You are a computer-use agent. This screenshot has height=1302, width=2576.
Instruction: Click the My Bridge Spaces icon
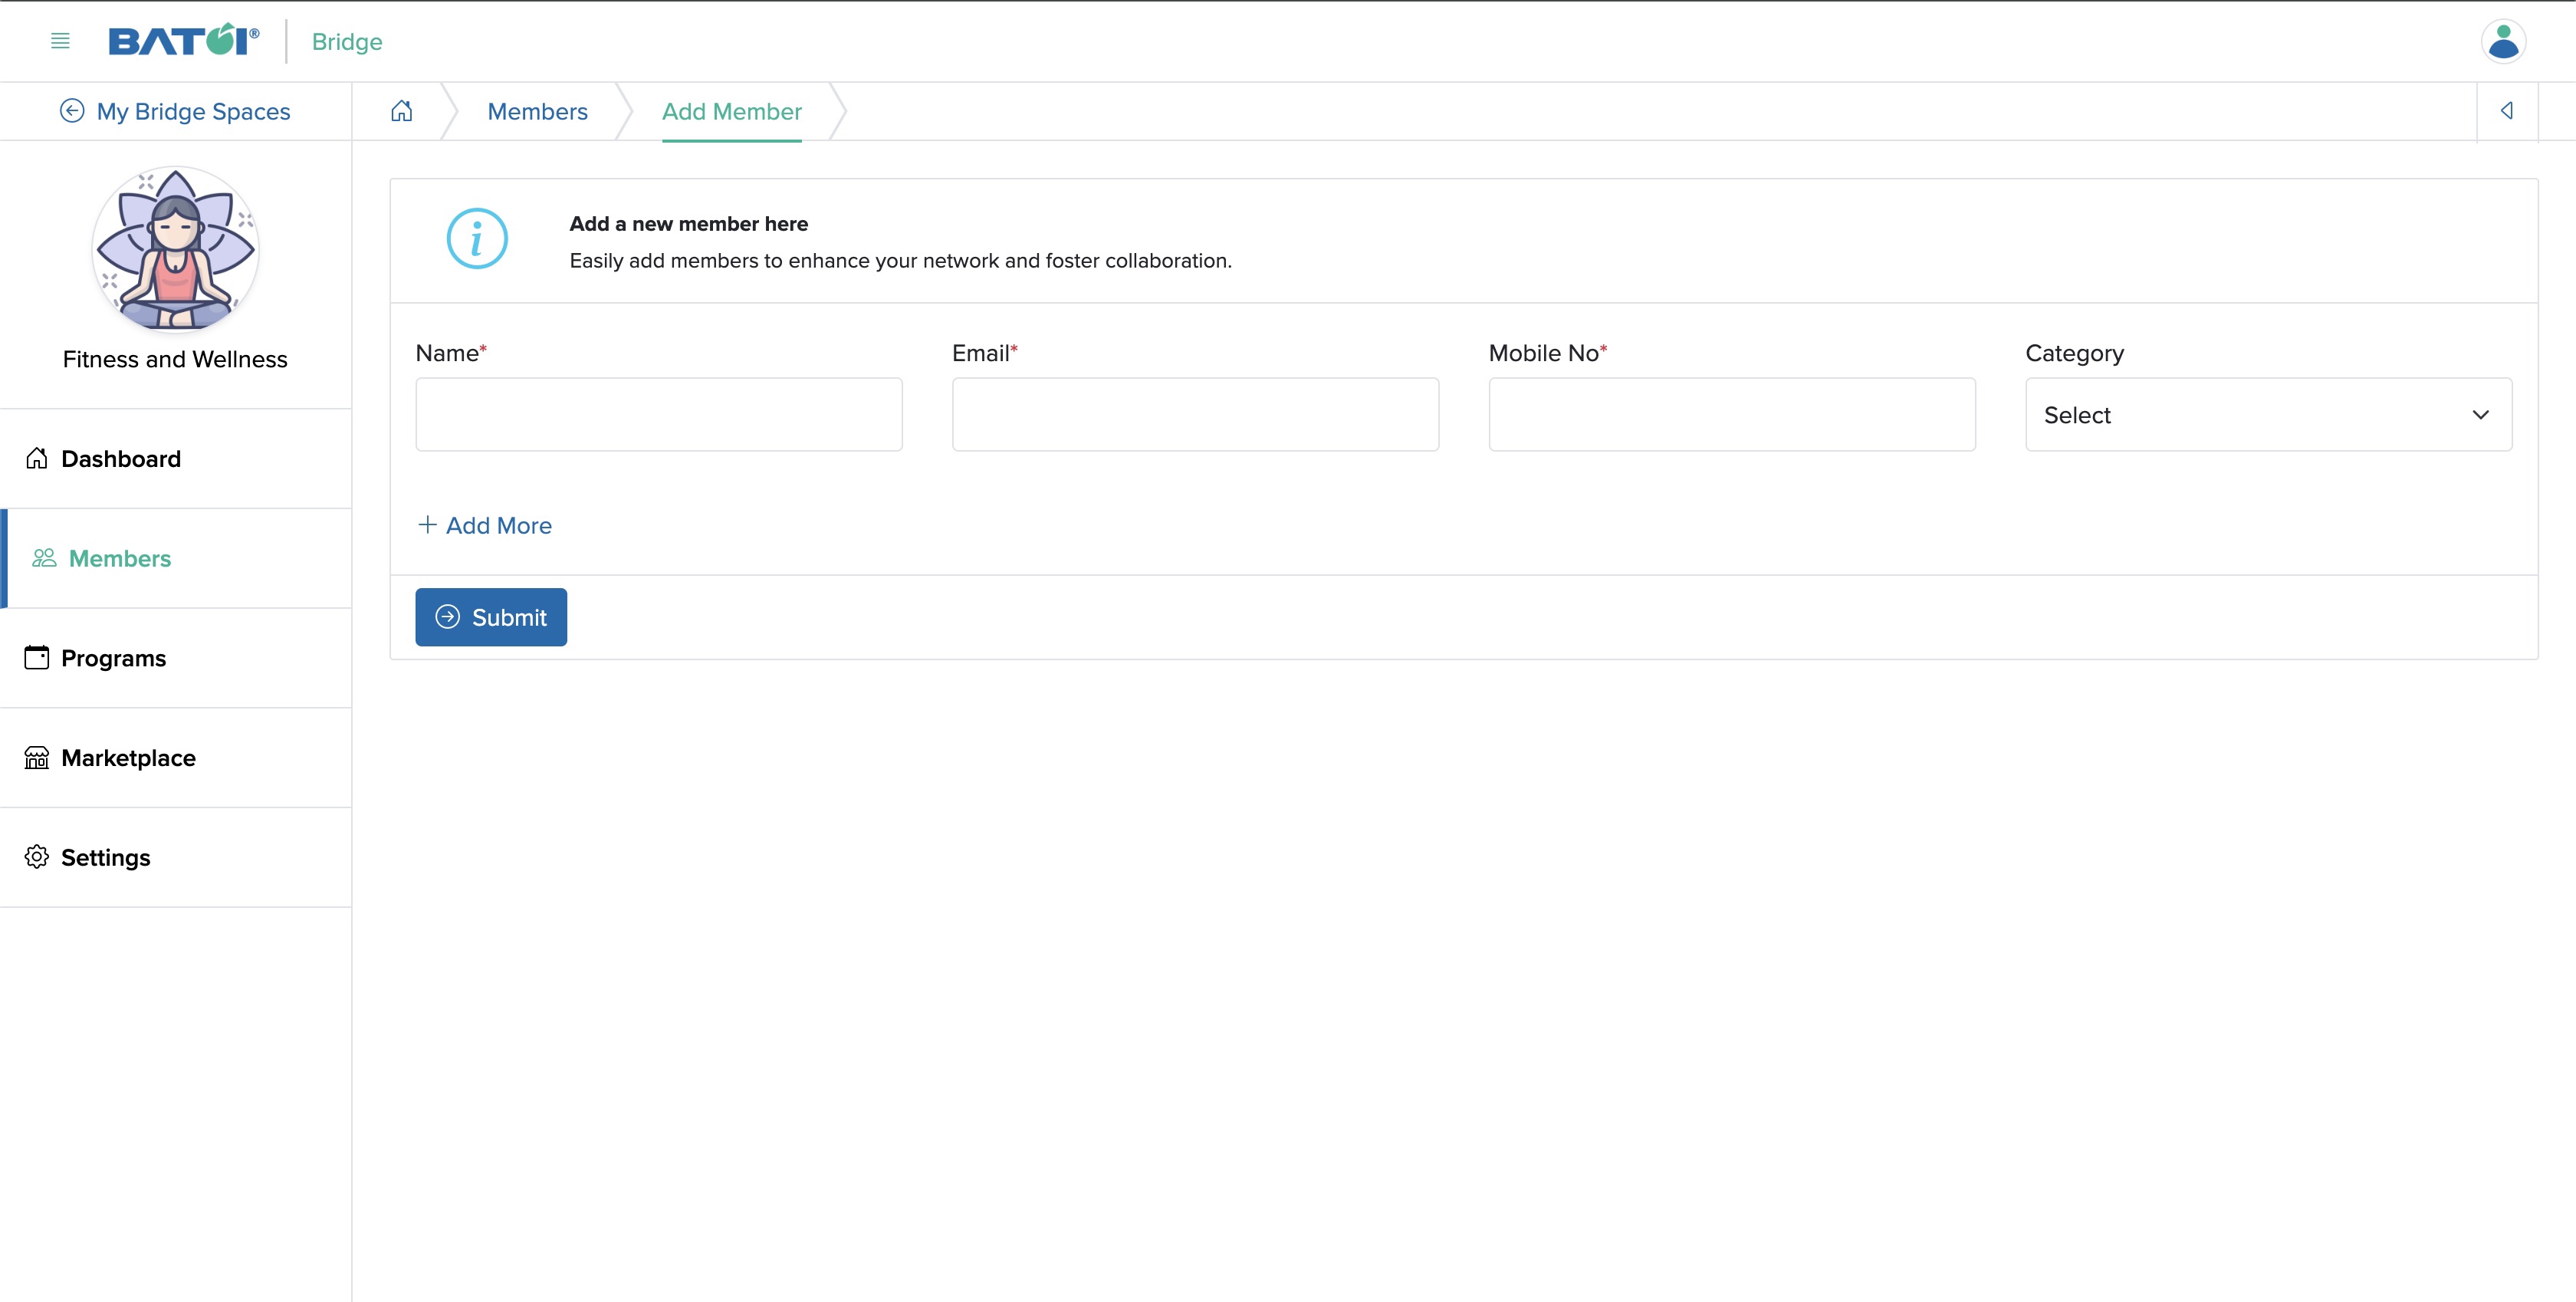pyautogui.click(x=71, y=110)
